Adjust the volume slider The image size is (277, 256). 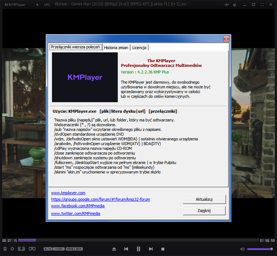pyautogui.click(x=260, y=249)
